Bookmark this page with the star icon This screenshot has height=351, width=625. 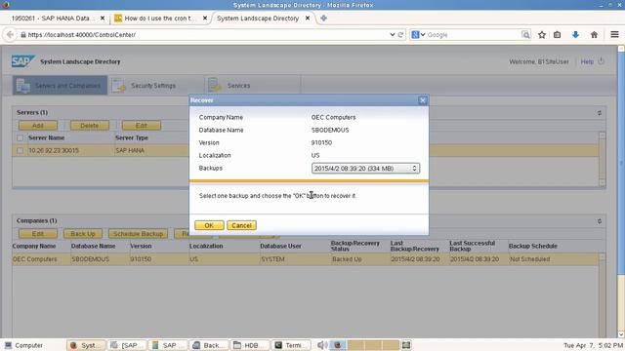pyautogui.click(x=542, y=35)
